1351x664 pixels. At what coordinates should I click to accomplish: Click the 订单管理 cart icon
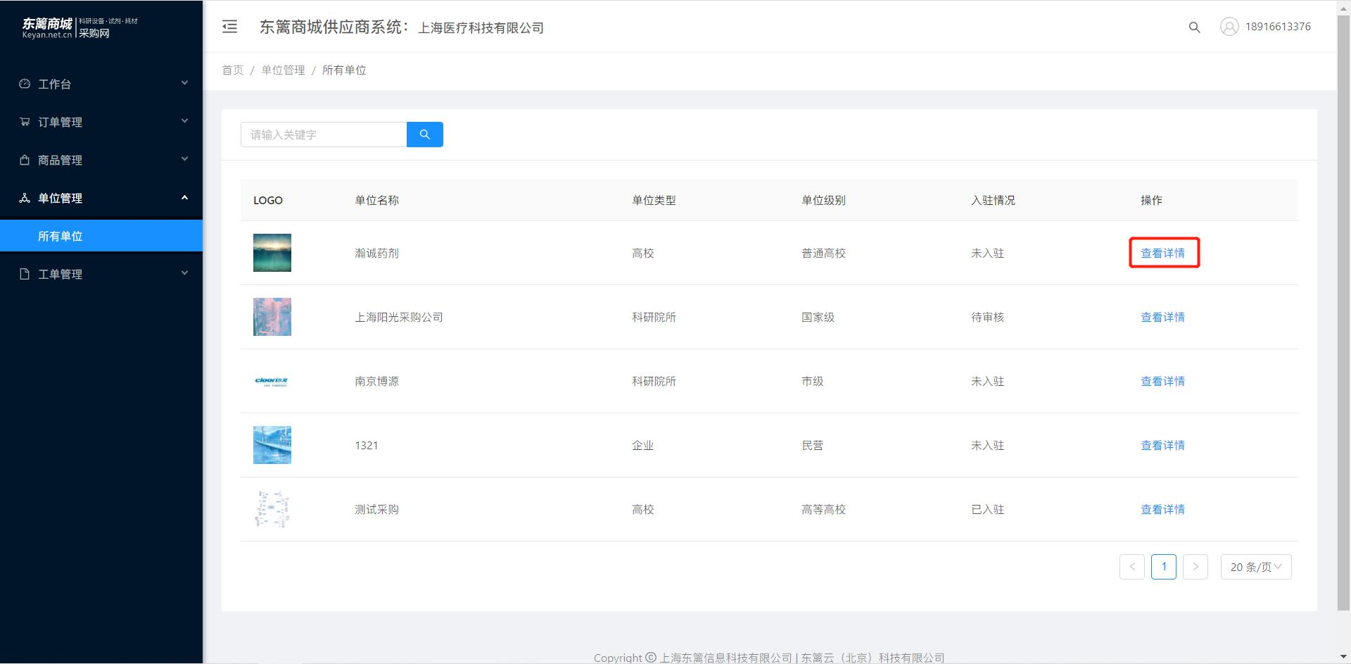coord(25,122)
